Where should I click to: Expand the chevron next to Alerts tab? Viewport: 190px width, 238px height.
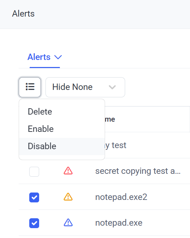tap(58, 57)
